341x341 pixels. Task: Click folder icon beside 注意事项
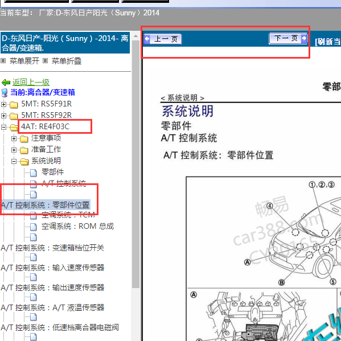coord(24,139)
